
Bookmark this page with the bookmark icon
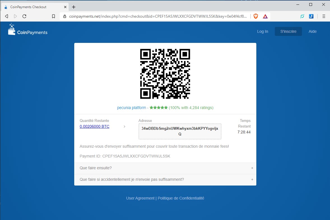click(54, 16)
